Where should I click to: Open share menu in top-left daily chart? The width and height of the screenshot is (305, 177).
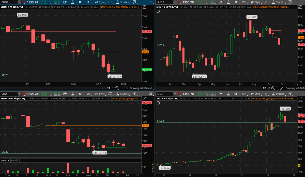click(x=65, y=2)
